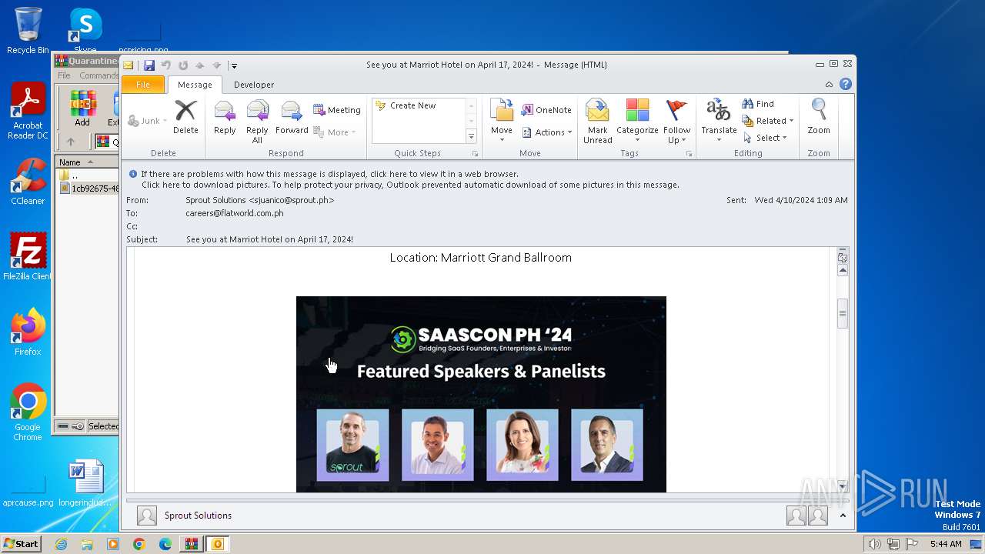This screenshot has height=554, width=985.
Task: Click the Start menu button
Action: [x=22, y=544]
